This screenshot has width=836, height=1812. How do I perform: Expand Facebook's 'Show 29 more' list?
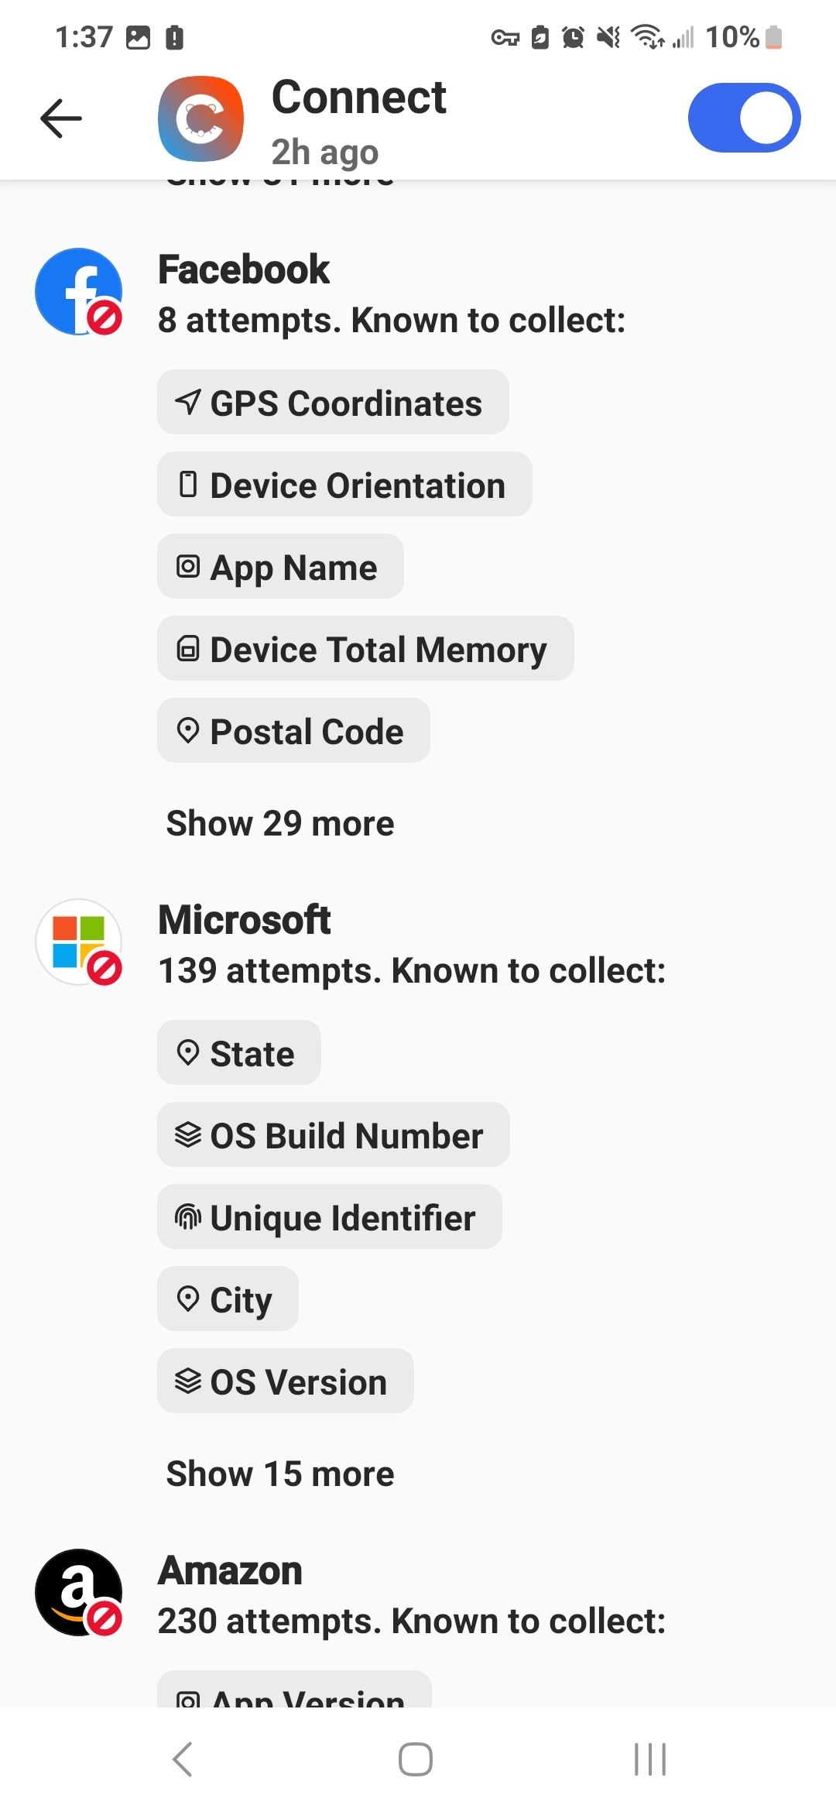[280, 823]
